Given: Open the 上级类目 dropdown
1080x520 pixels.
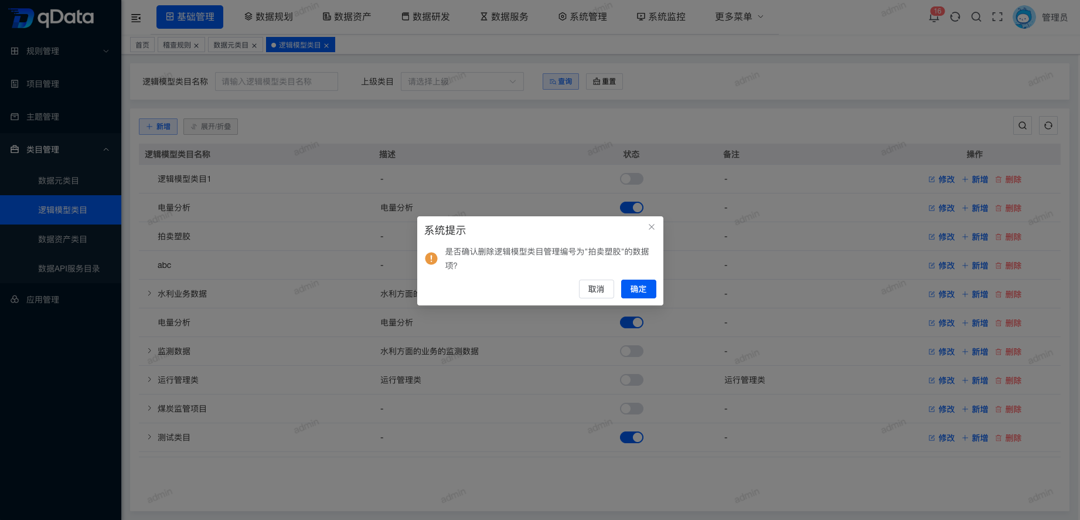Looking at the screenshot, I should 462,81.
